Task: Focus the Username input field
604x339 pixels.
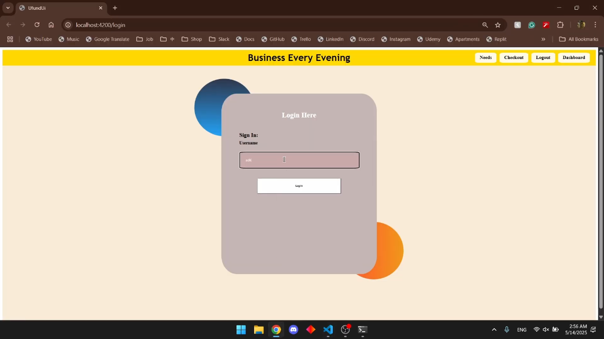Action: pos(299,160)
